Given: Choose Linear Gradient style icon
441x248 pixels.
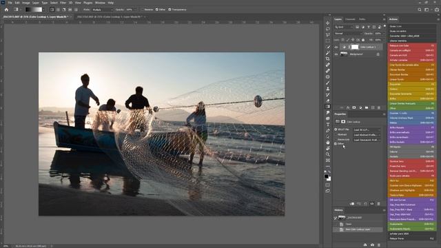Looking at the screenshot, I should [52, 10].
